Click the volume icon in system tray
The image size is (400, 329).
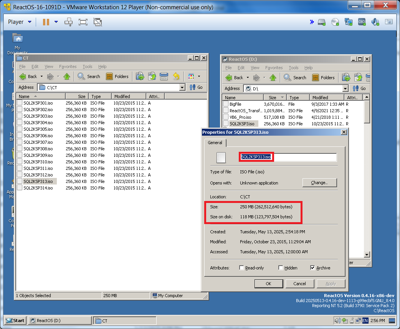point(337,321)
